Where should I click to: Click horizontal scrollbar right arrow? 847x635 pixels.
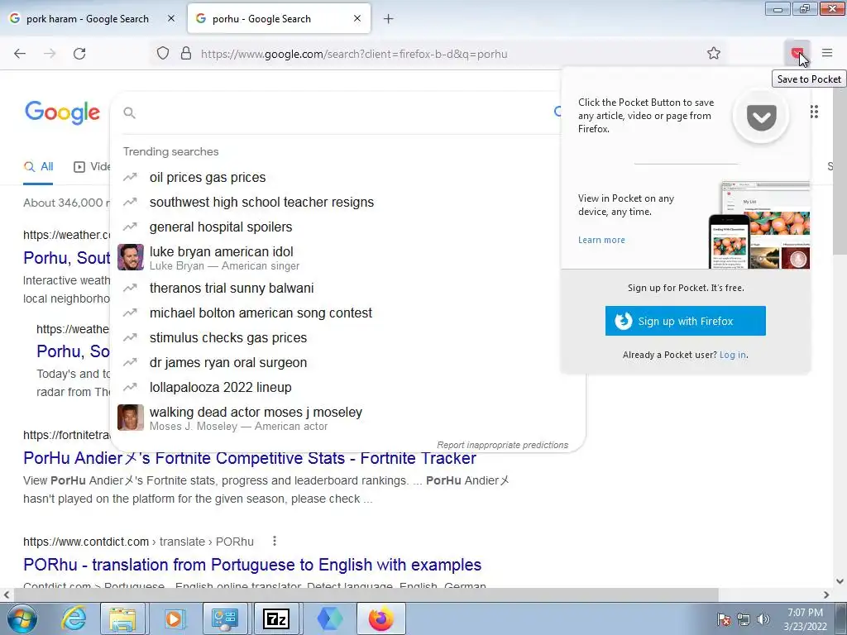tap(826, 594)
